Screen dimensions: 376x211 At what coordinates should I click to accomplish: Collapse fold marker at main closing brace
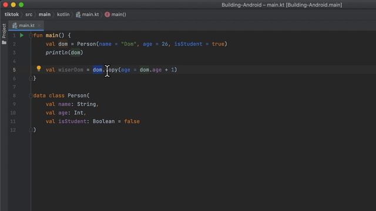tap(31, 78)
